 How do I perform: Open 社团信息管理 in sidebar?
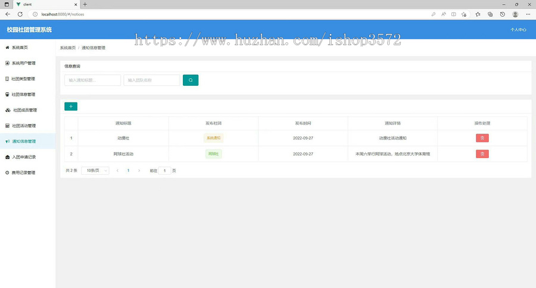[x=27, y=95]
